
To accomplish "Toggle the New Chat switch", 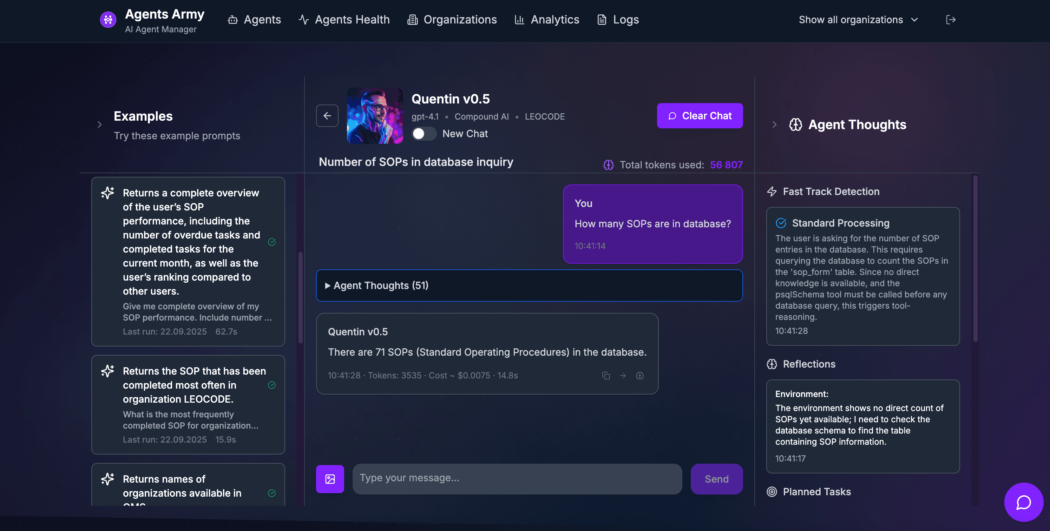I will tap(424, 134).
